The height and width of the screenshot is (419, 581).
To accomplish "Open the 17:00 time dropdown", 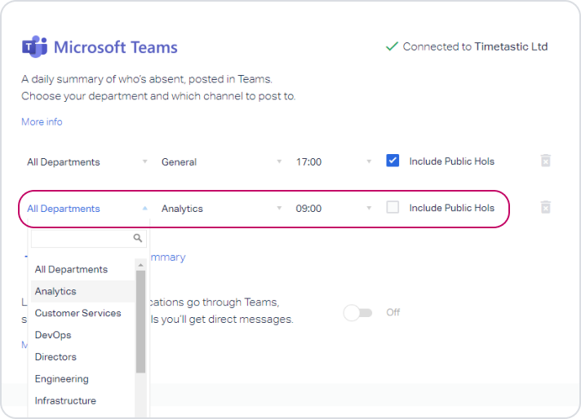I will (334, 161).
